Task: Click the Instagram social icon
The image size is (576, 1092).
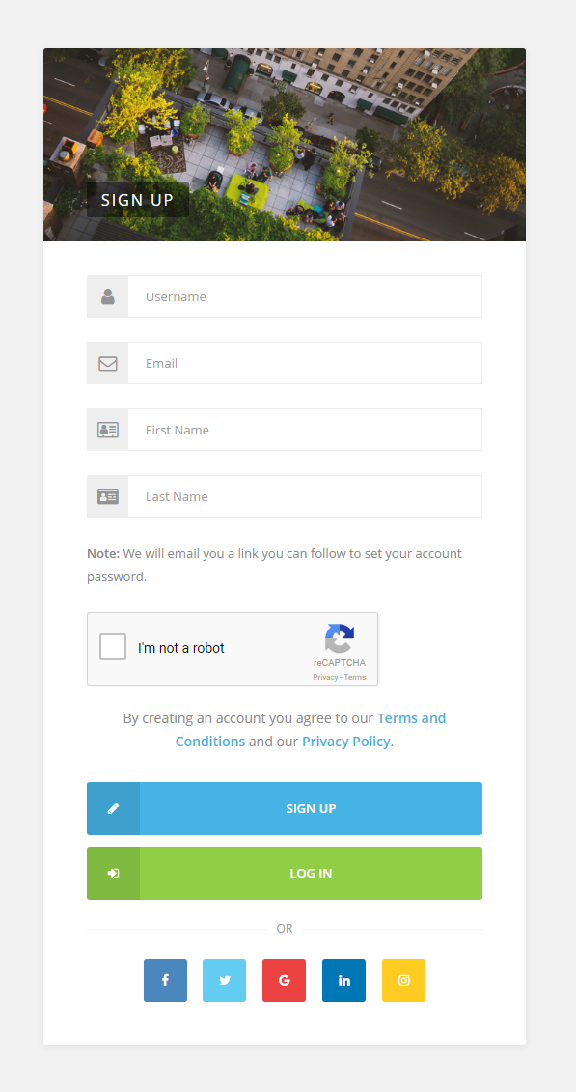Action: pos(403,980)
